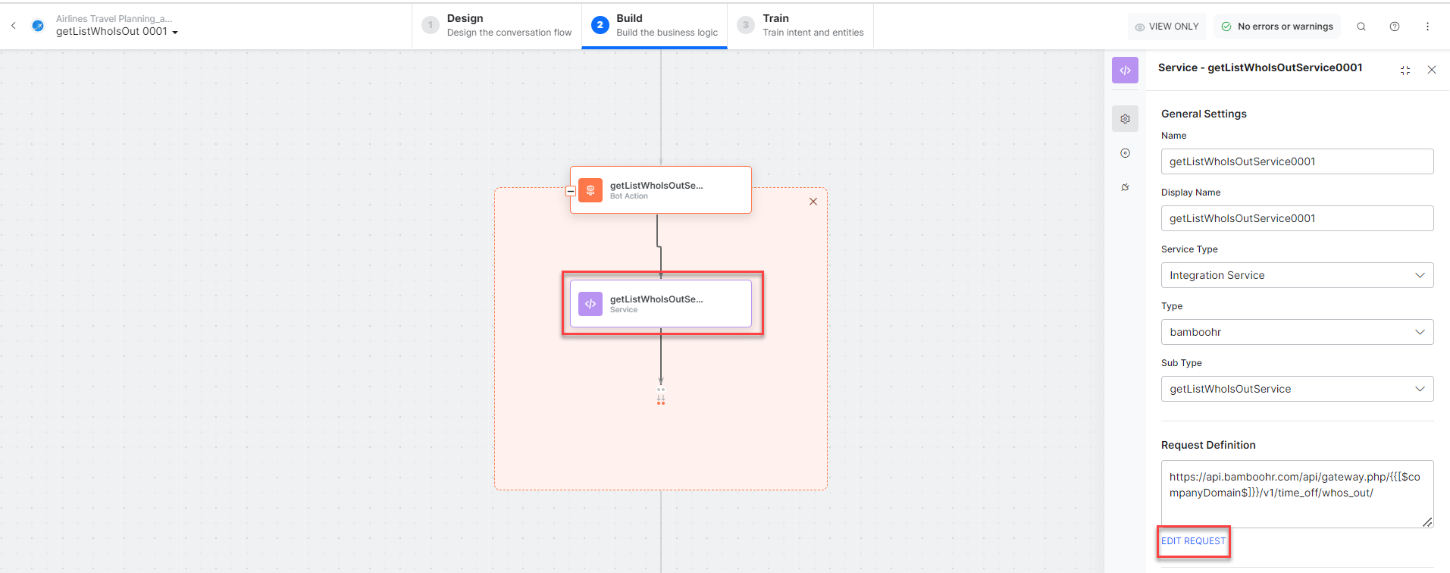The height and width of the screenshot is (573, 1450).
Task: Select the general settings gear icon
Action: [1125, 119]
